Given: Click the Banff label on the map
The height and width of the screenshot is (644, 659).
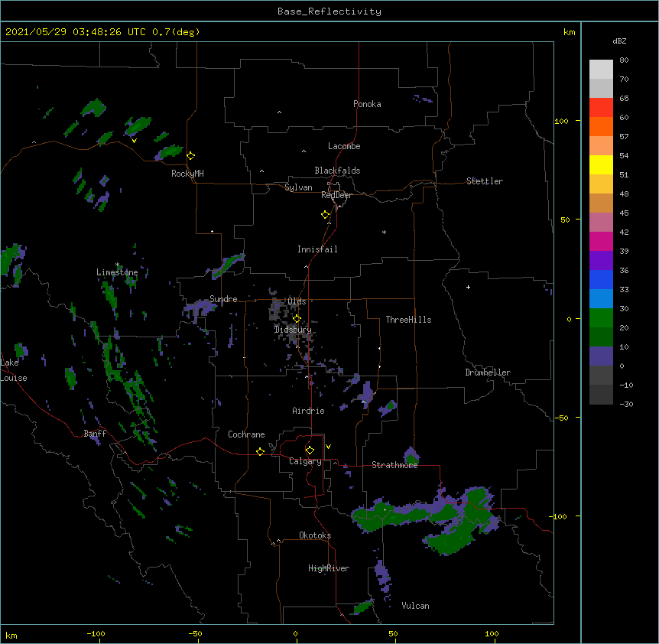Looking at the screenshot, I should point(95,434).
